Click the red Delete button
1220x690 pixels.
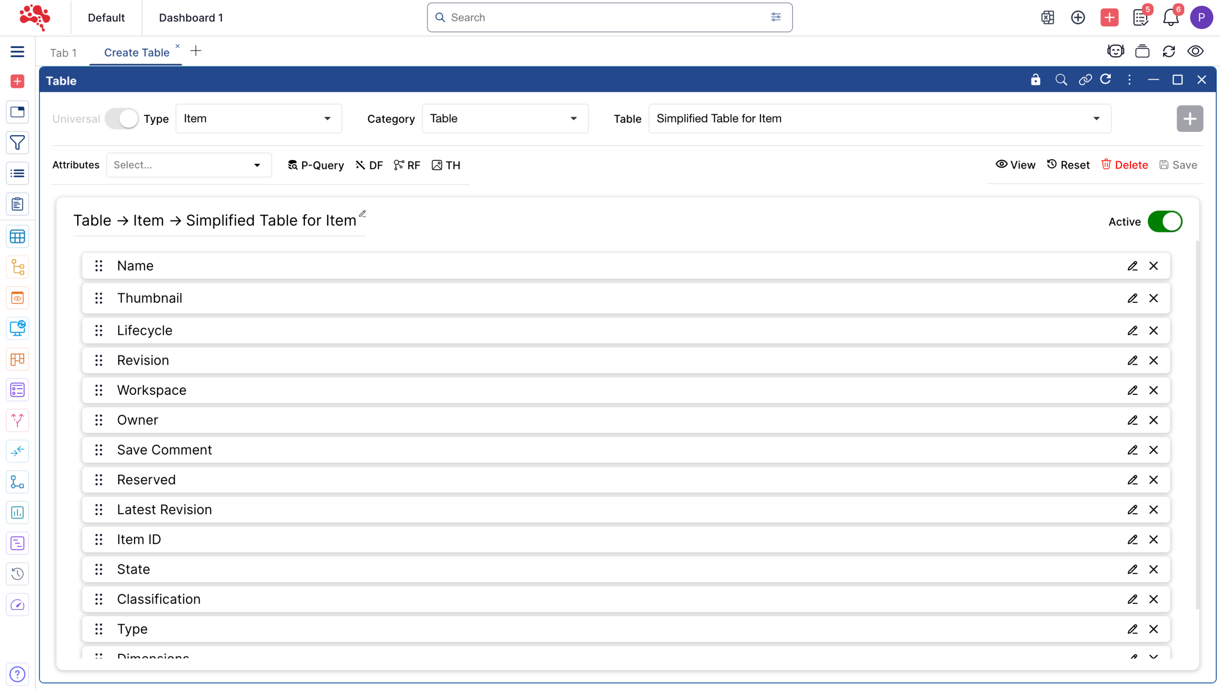(x=1125, y=165)
